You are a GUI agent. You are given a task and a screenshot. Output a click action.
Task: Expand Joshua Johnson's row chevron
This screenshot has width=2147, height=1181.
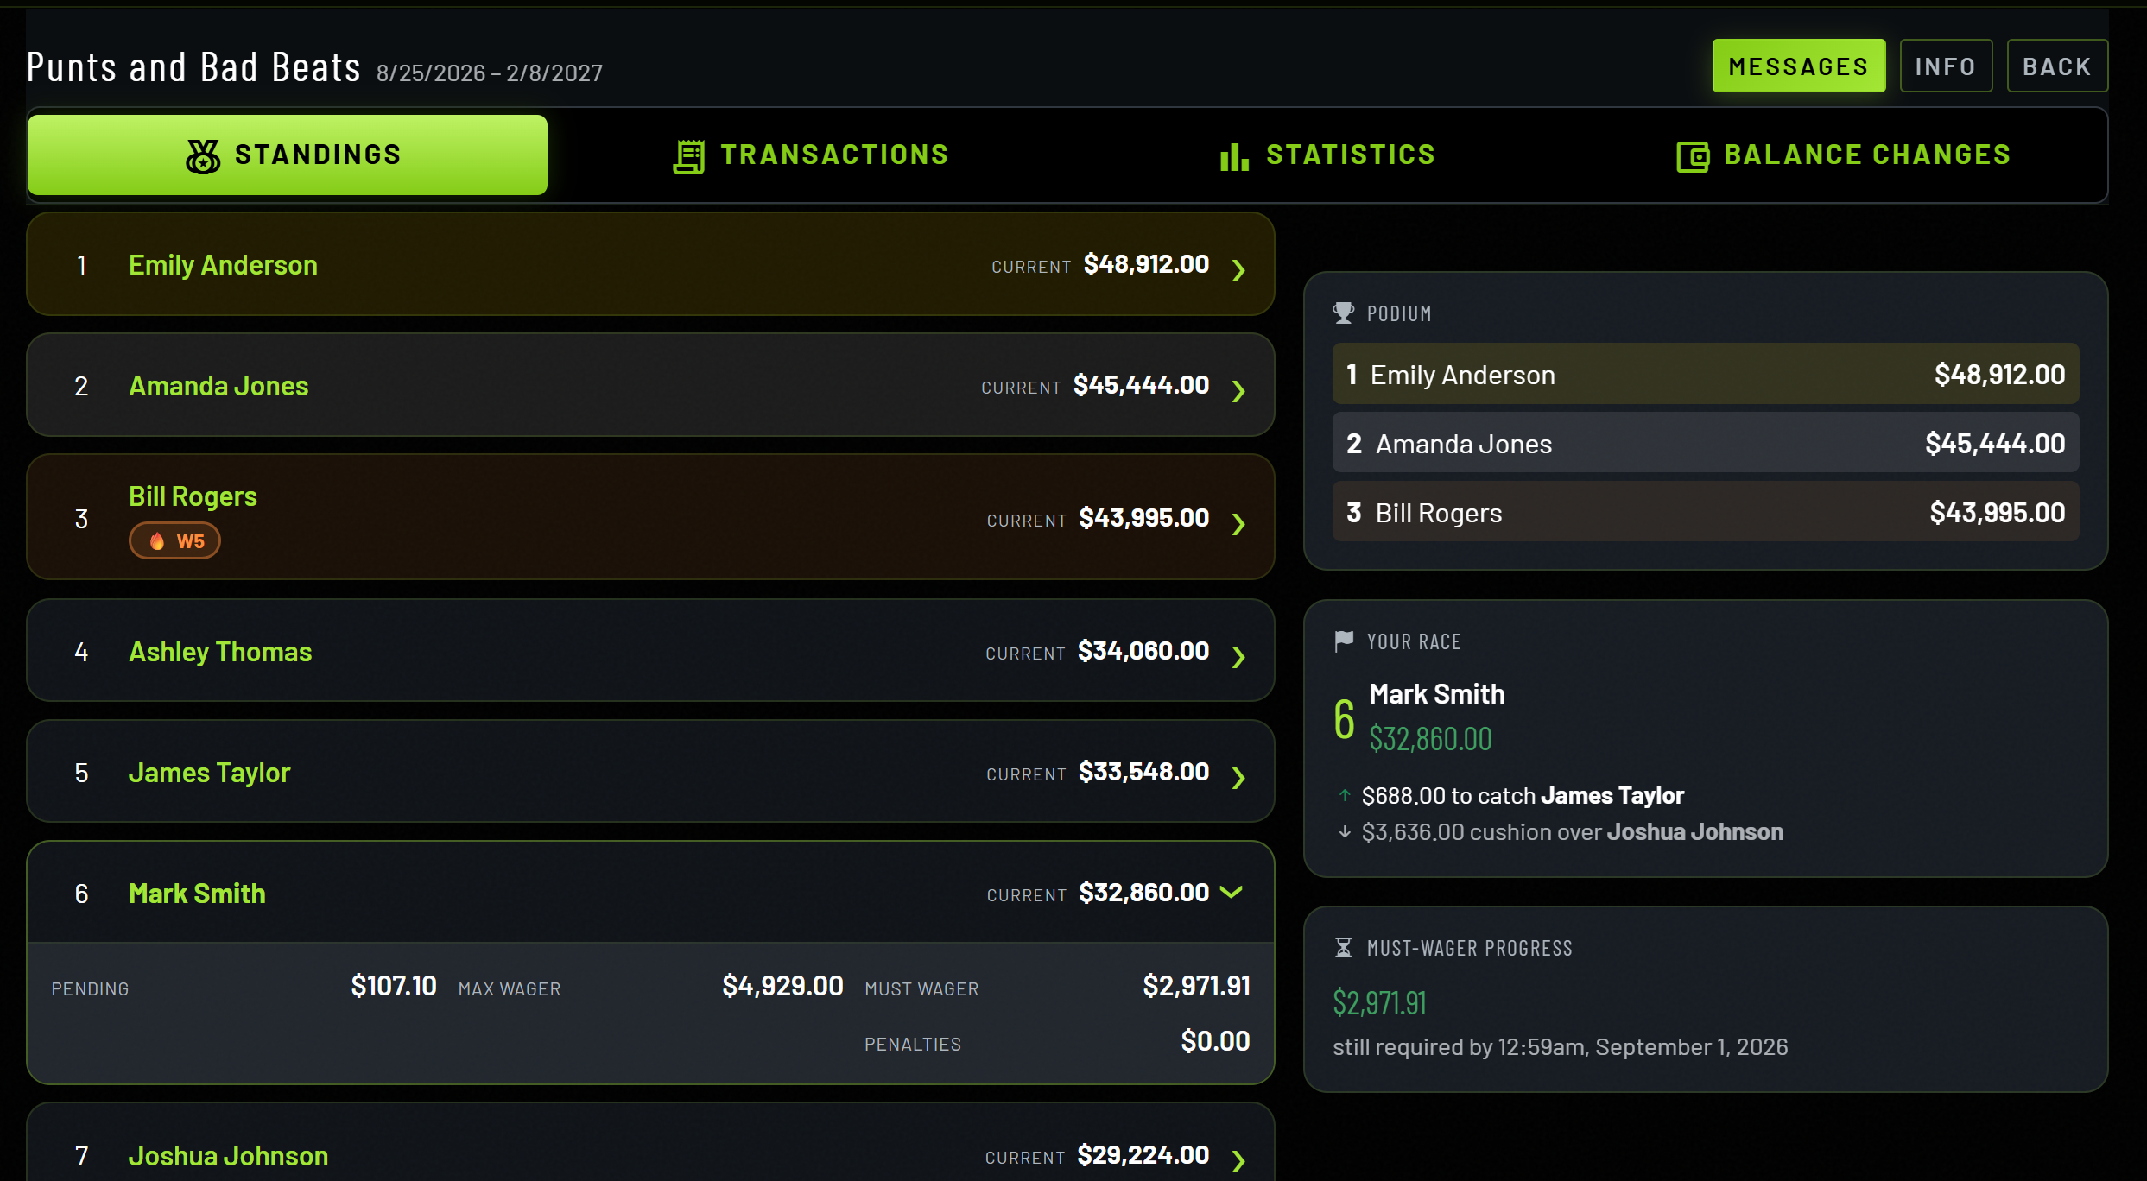pyautogui.click(x=1238, y=1160)
